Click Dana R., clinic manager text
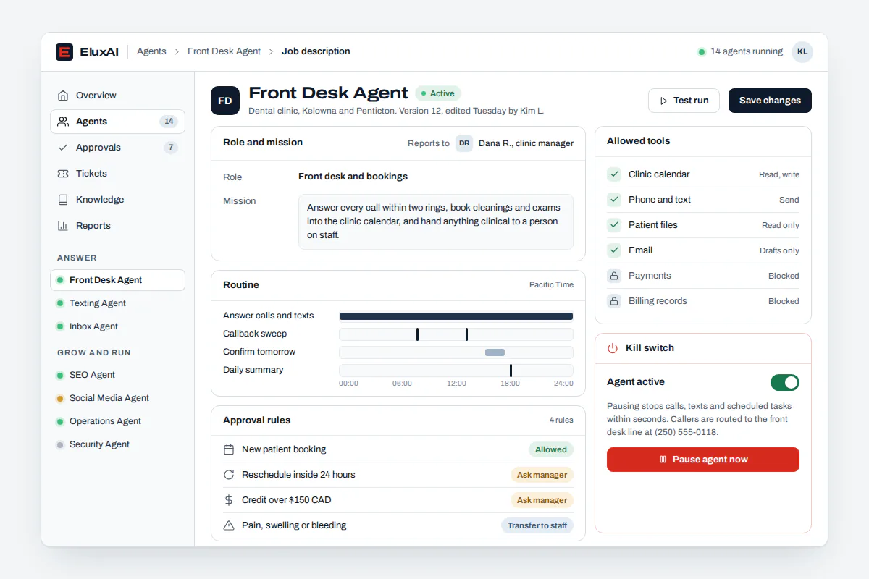Screen dimensions: 869x579 tap(526, 143)
